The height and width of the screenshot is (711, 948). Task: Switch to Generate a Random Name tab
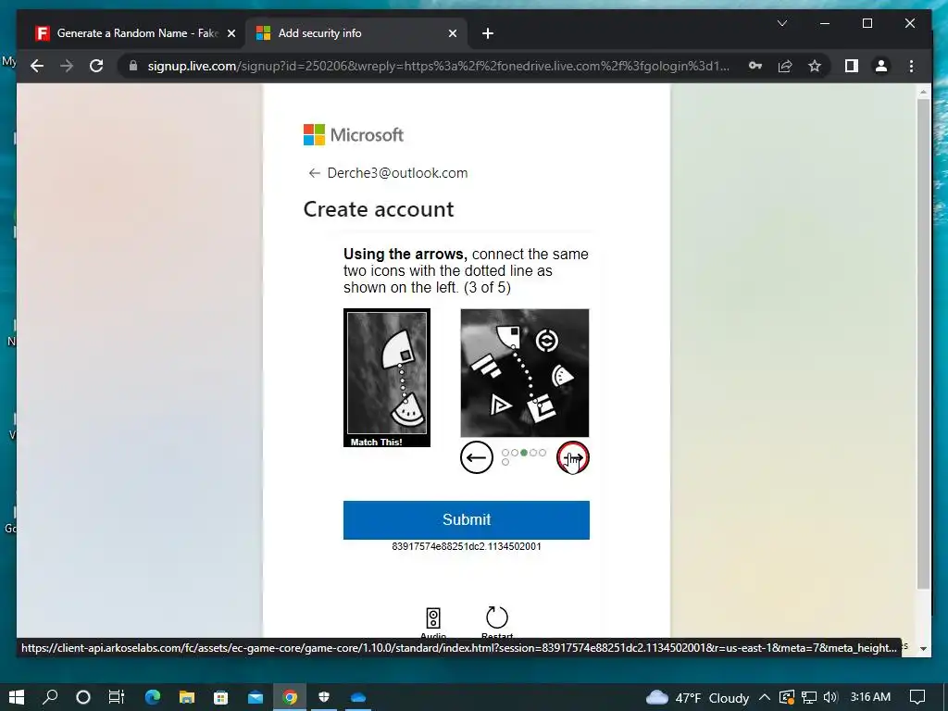[x=135, y=33]
